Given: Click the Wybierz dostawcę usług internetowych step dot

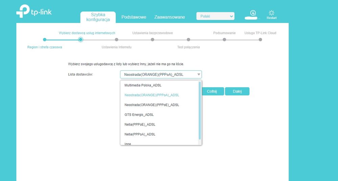Looking at the screenshot, I should tap(81, 40).
